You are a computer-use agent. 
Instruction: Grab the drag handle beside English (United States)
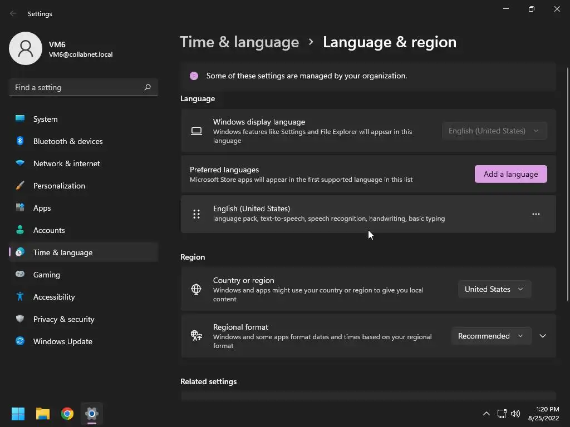click(x=196, y=214)
